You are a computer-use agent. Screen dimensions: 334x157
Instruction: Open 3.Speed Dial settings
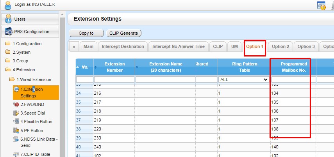(29, 113)
